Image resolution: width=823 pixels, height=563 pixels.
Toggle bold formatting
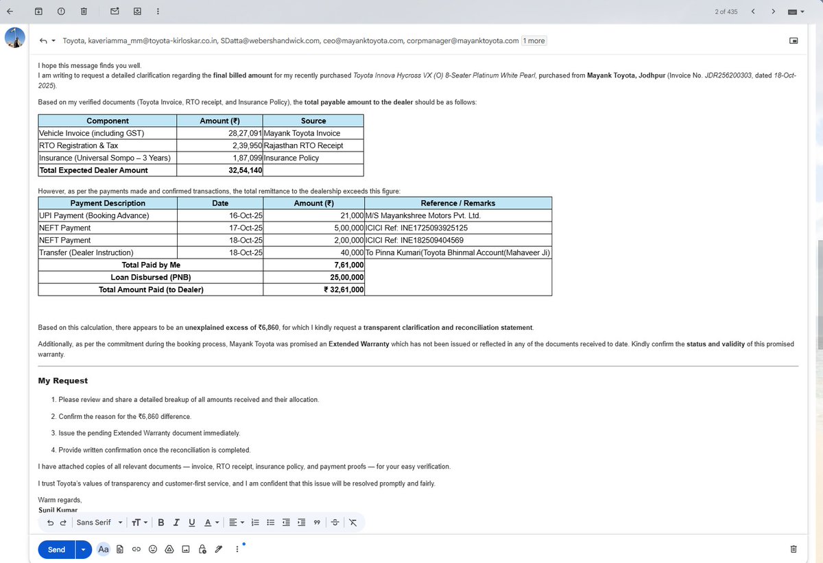click(160, 523)
